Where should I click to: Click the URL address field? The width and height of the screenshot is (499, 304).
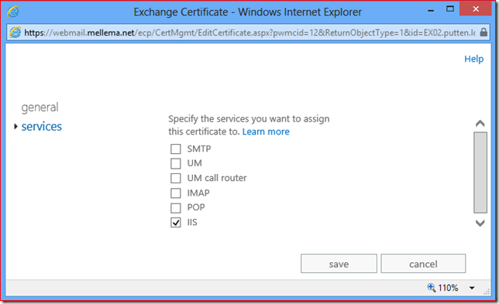(x=250, y=32)
